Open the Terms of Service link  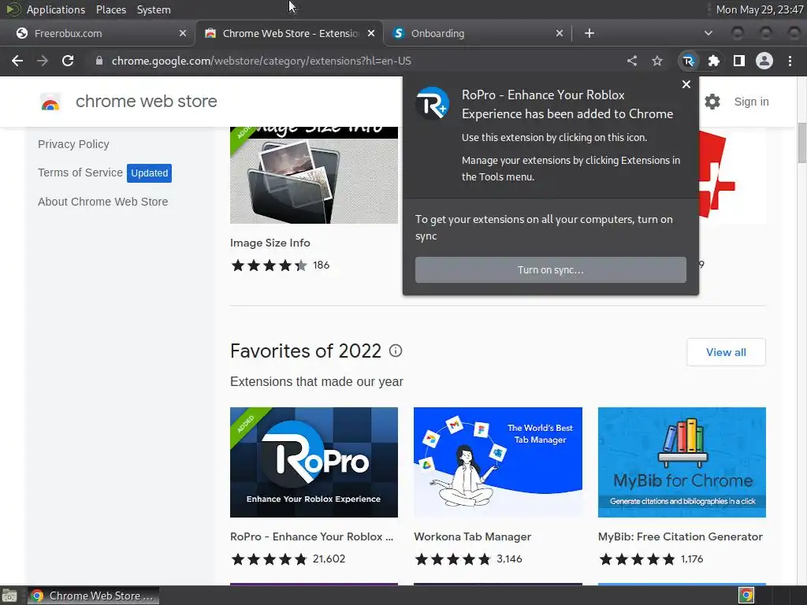coord(80,173)
